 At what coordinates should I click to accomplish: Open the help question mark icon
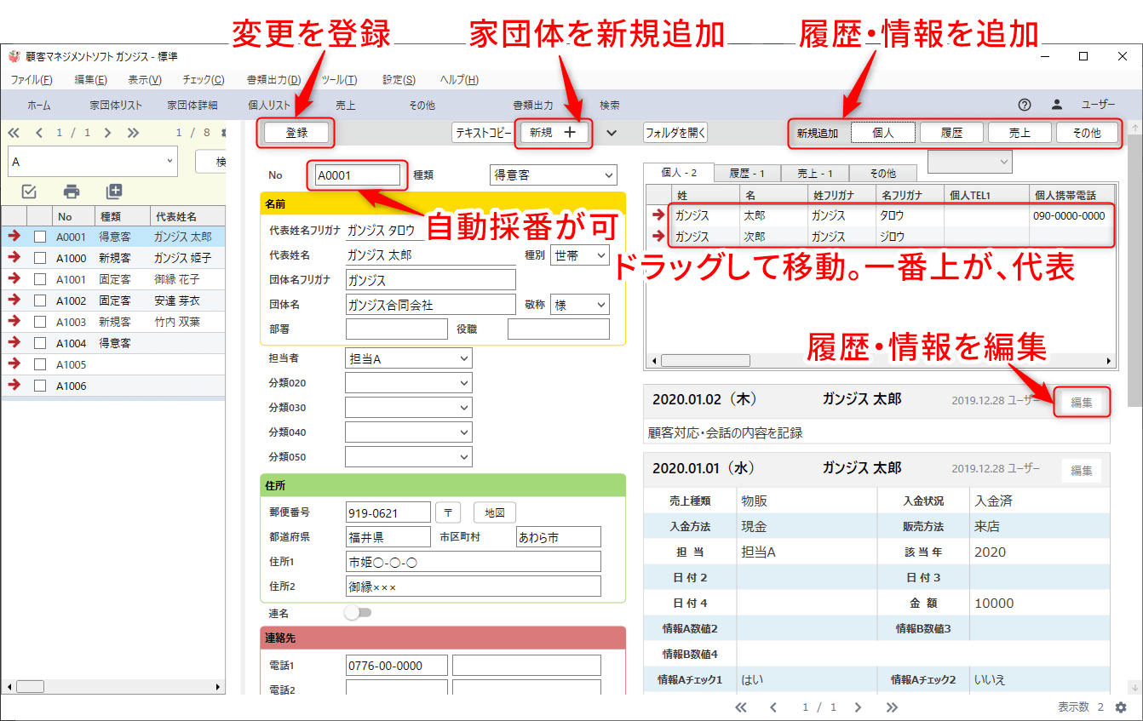(1025, 105)
